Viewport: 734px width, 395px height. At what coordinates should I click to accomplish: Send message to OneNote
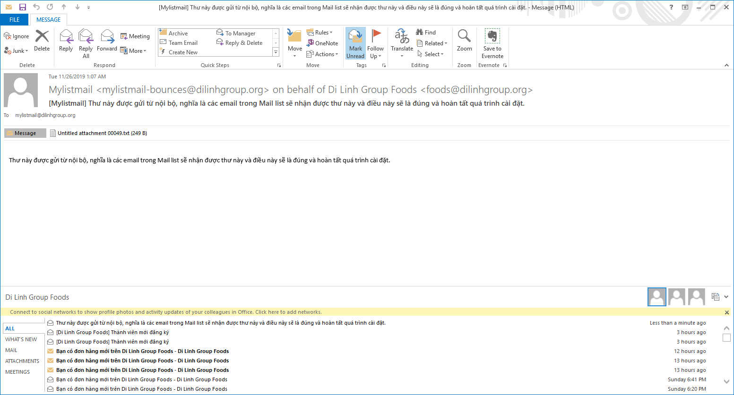(x=322, y=43)
